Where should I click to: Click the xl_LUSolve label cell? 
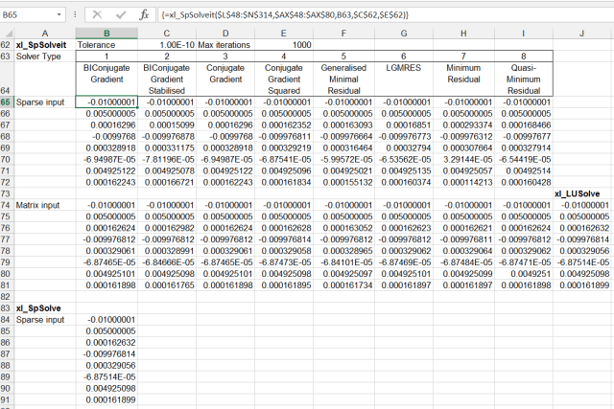point(582,193)
